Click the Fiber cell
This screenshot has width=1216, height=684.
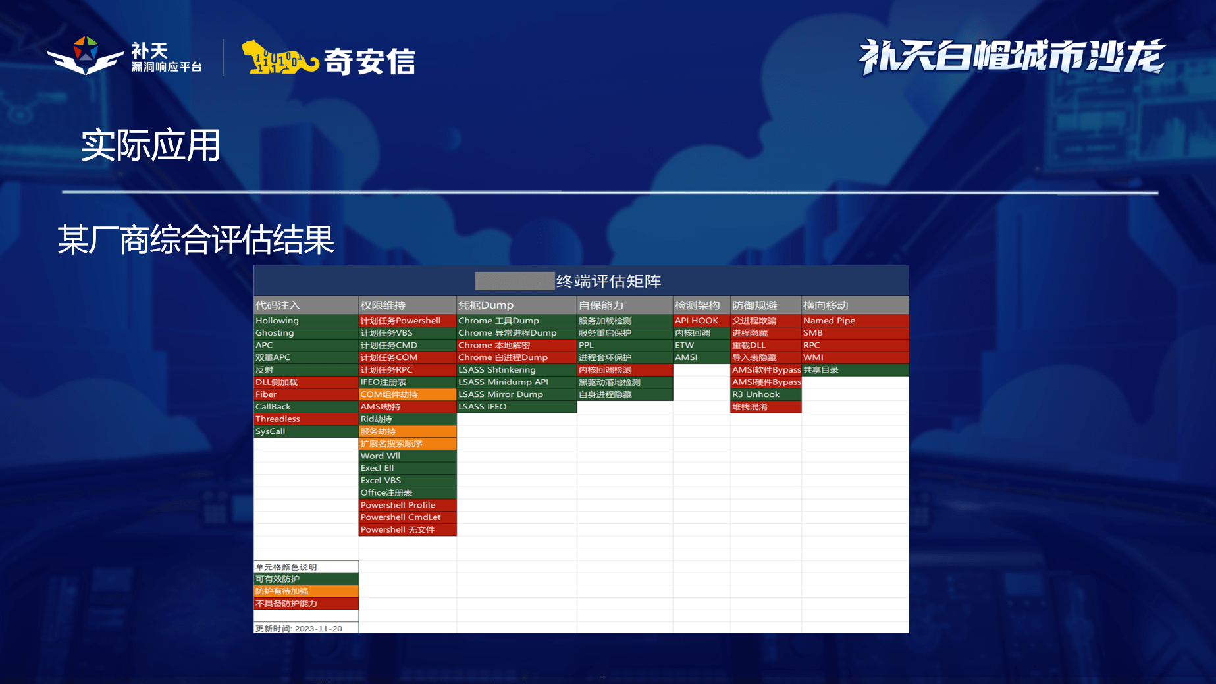(306, 394)
